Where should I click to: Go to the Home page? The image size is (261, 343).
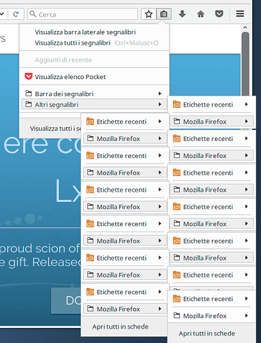(x=201, y=14)
